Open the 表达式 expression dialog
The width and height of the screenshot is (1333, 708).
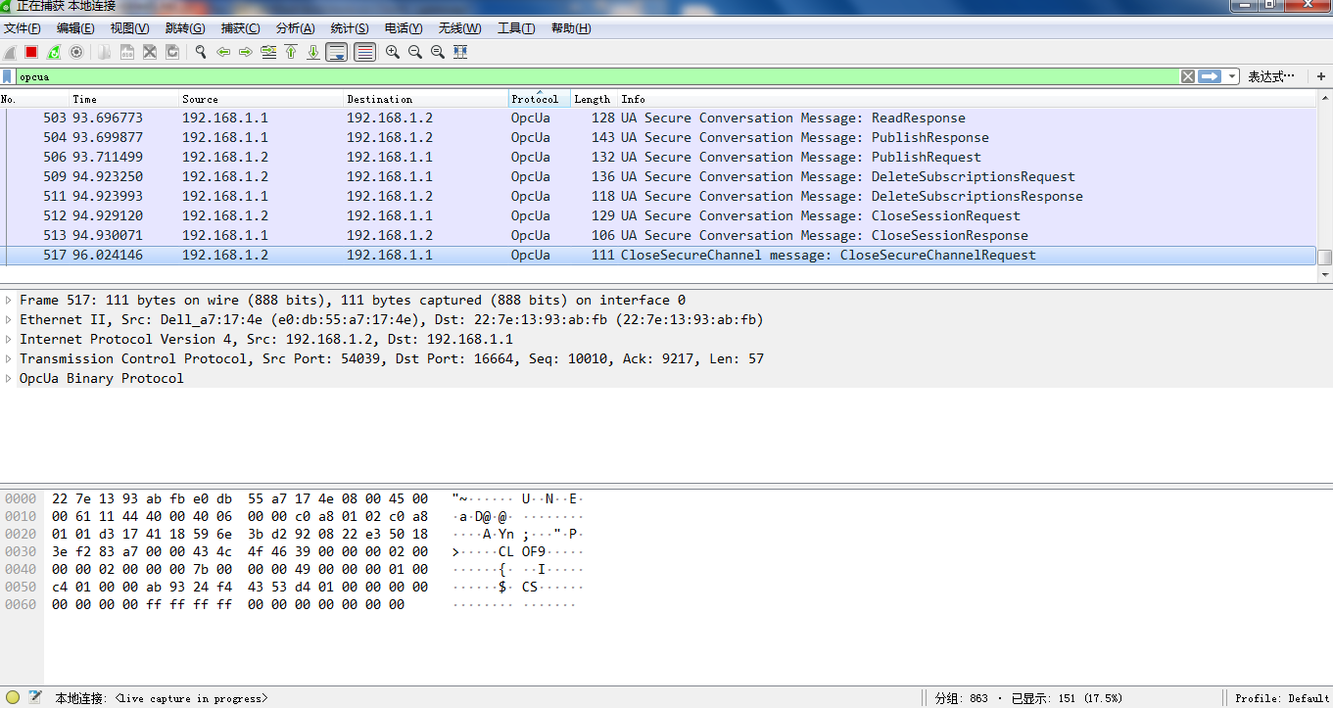coord(1271,76)
